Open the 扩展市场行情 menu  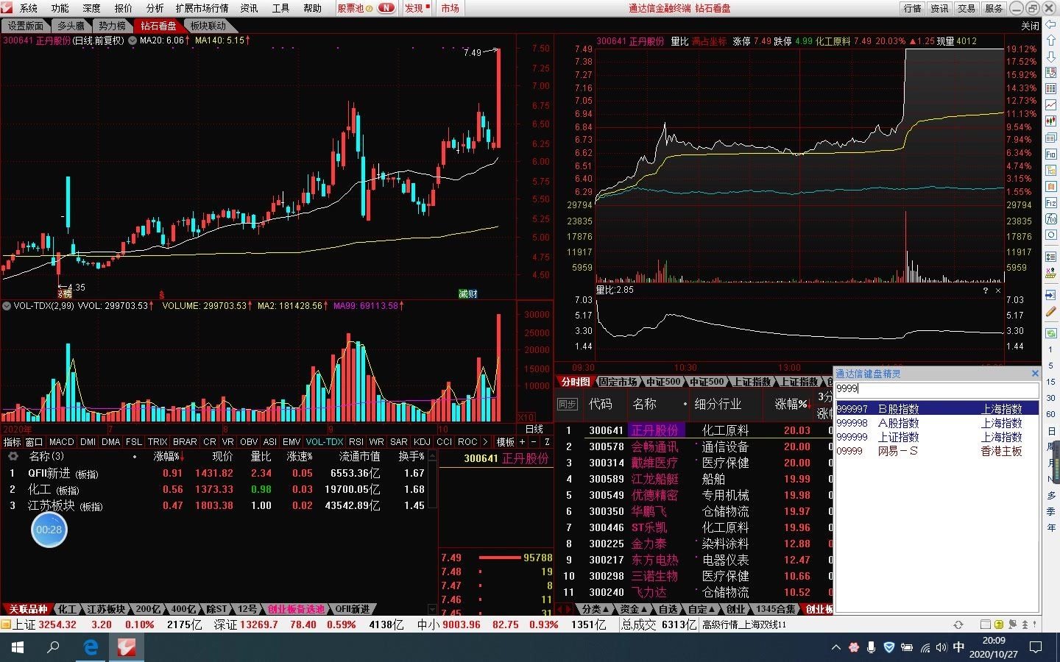(x=202, y=8)
